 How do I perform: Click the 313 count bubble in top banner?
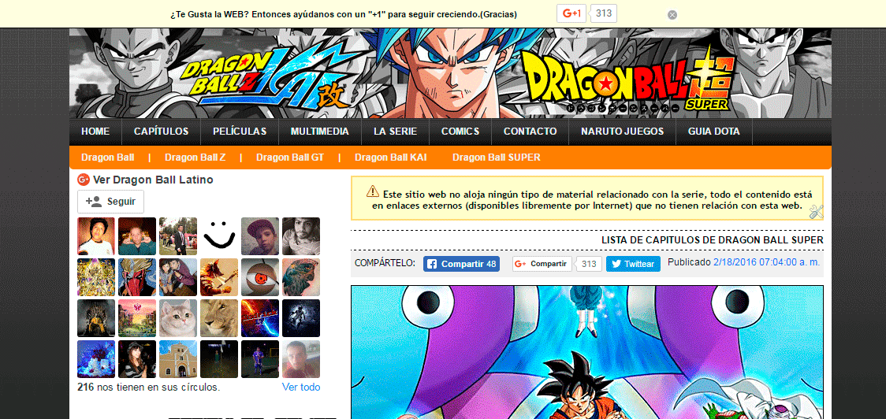604,13
